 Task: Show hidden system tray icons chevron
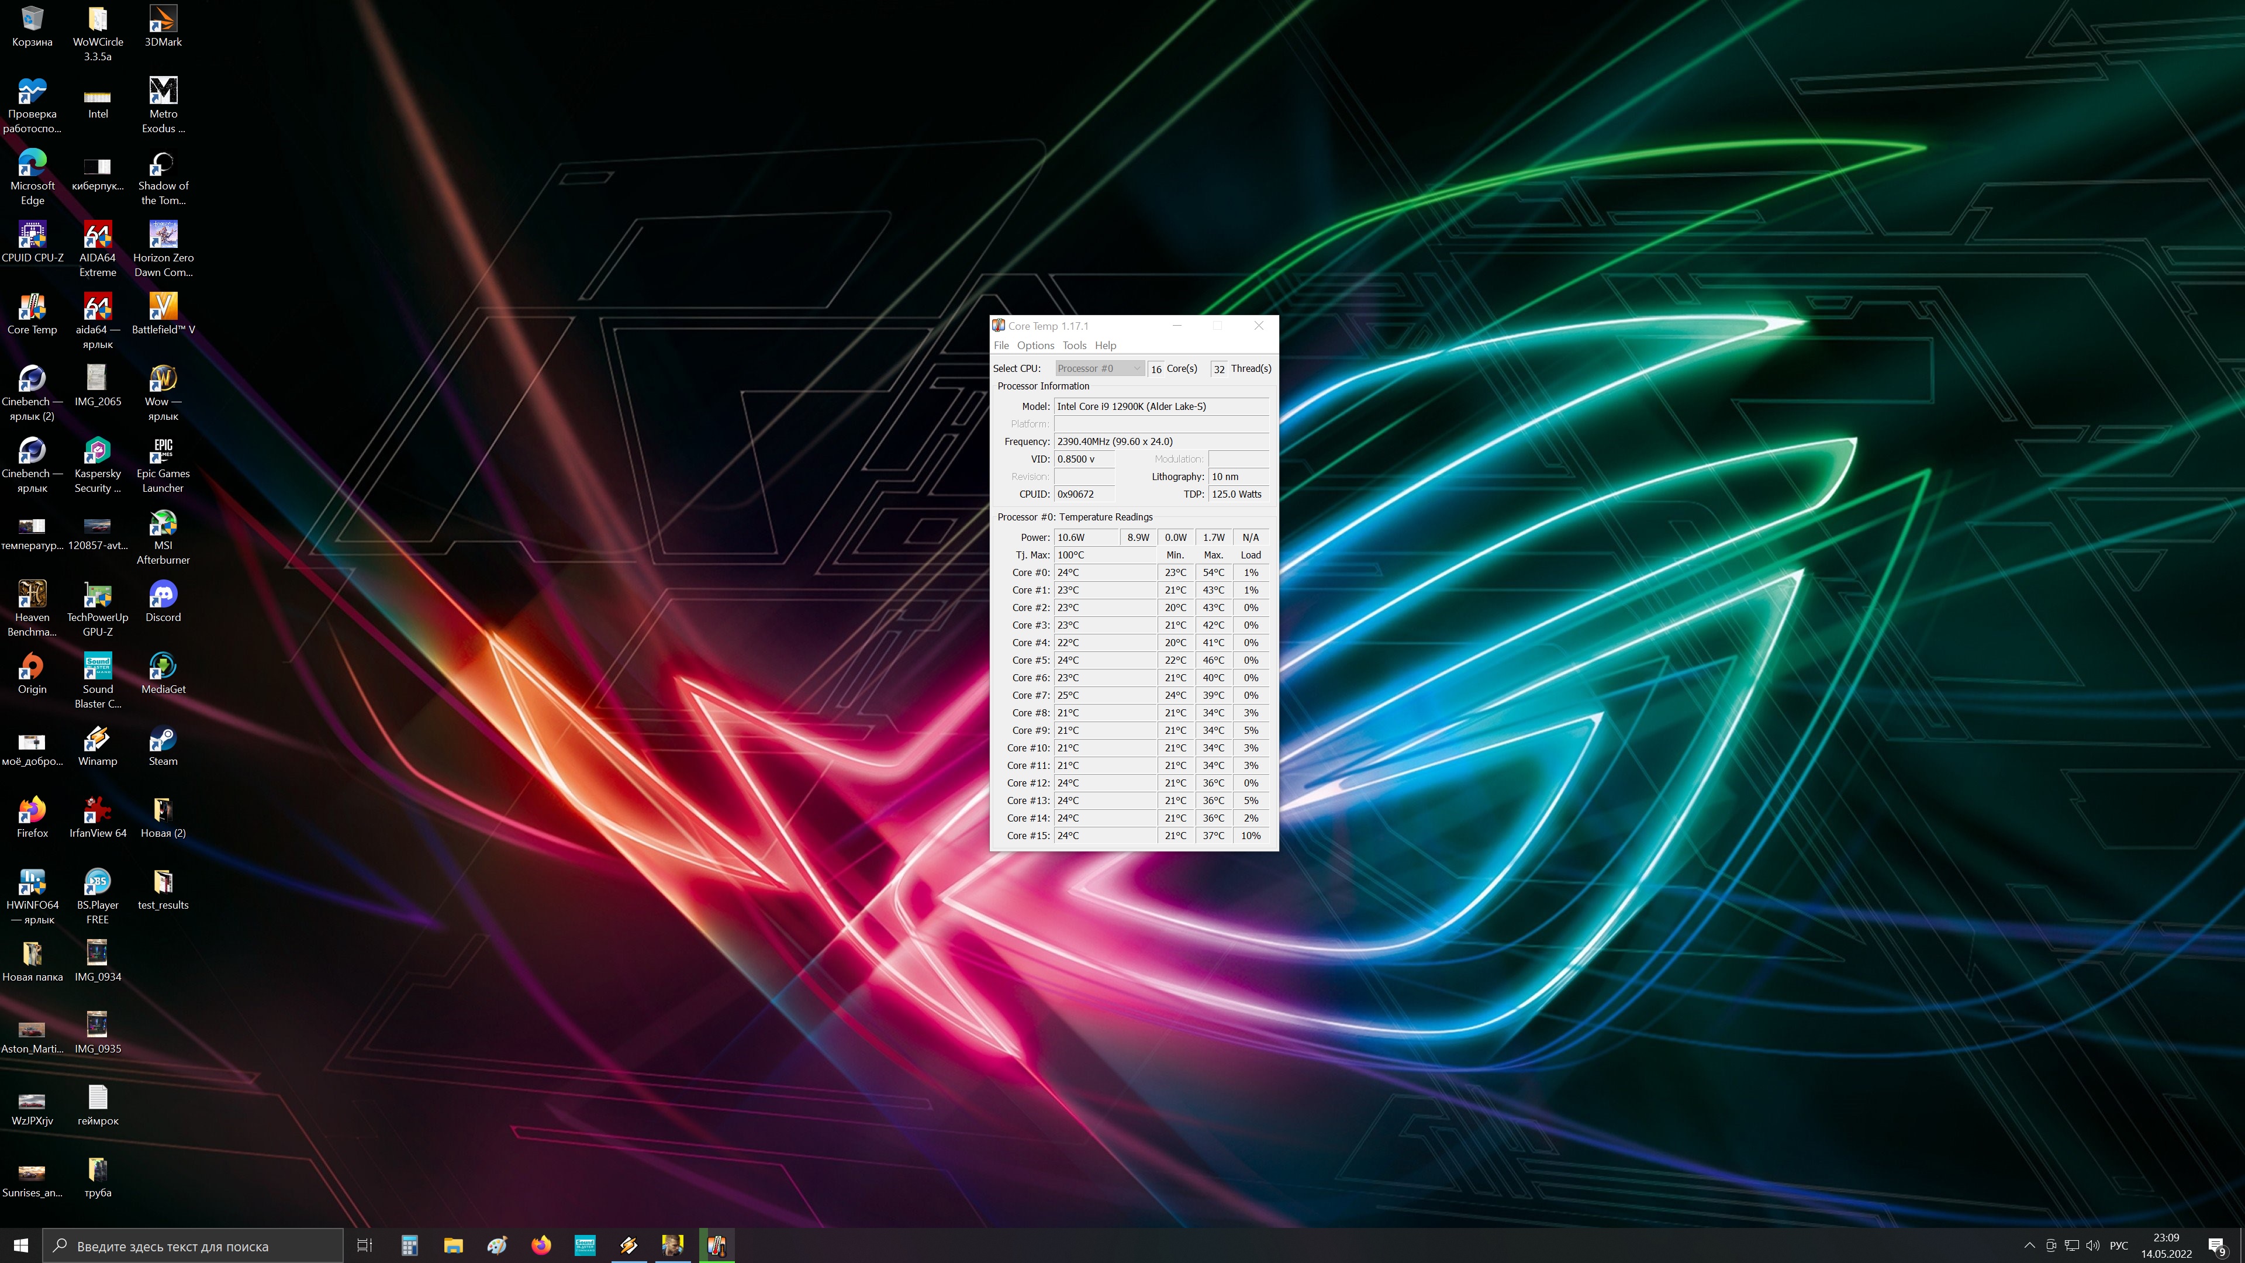pyautogui.click(x=2030, y=1245)
